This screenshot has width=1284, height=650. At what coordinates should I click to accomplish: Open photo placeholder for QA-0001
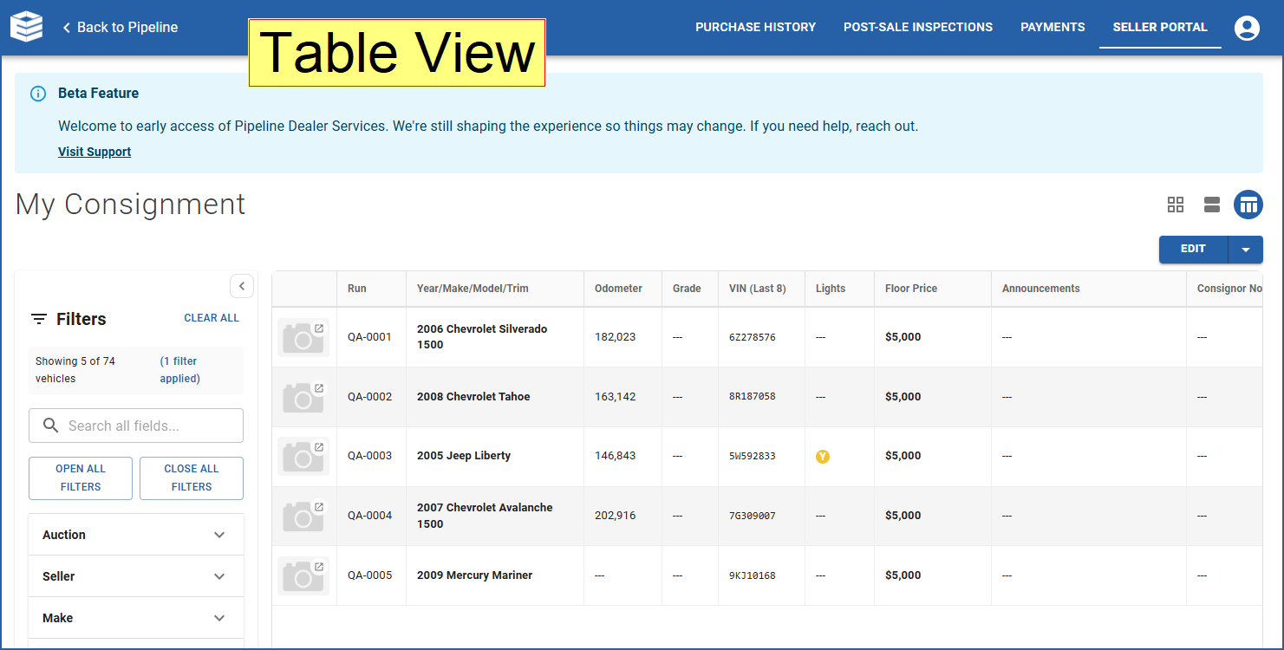[303, 337]
